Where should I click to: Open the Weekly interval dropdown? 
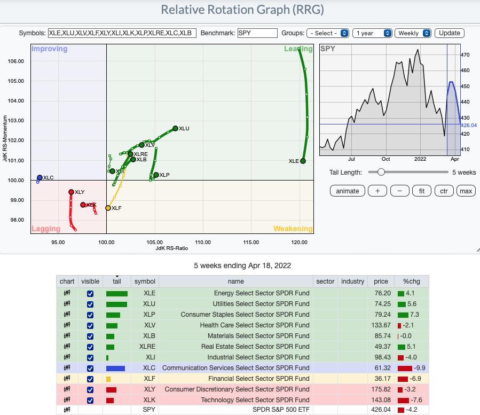tap(413, 33)
